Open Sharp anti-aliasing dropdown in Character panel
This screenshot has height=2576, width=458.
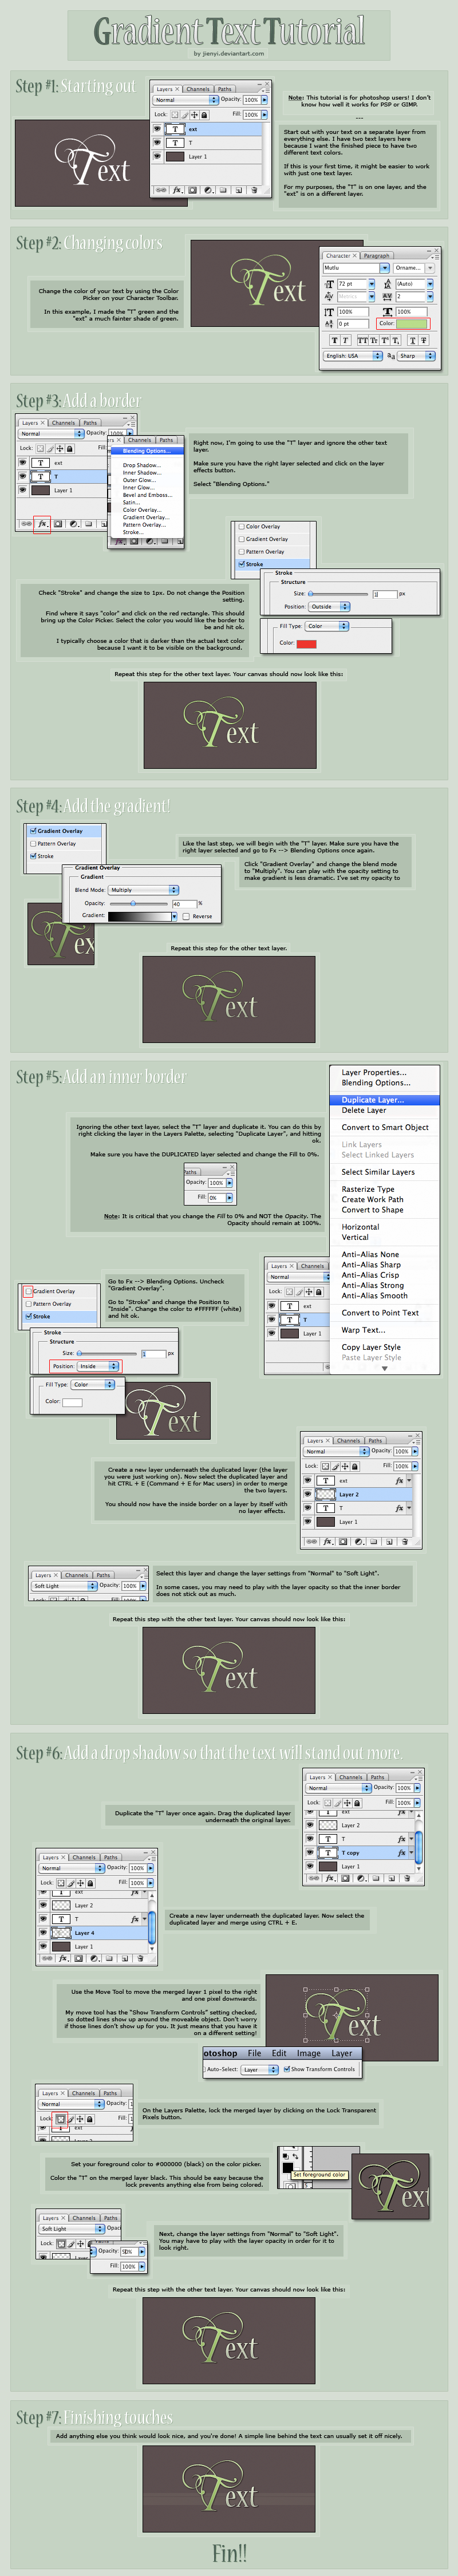tap(415, 356)
